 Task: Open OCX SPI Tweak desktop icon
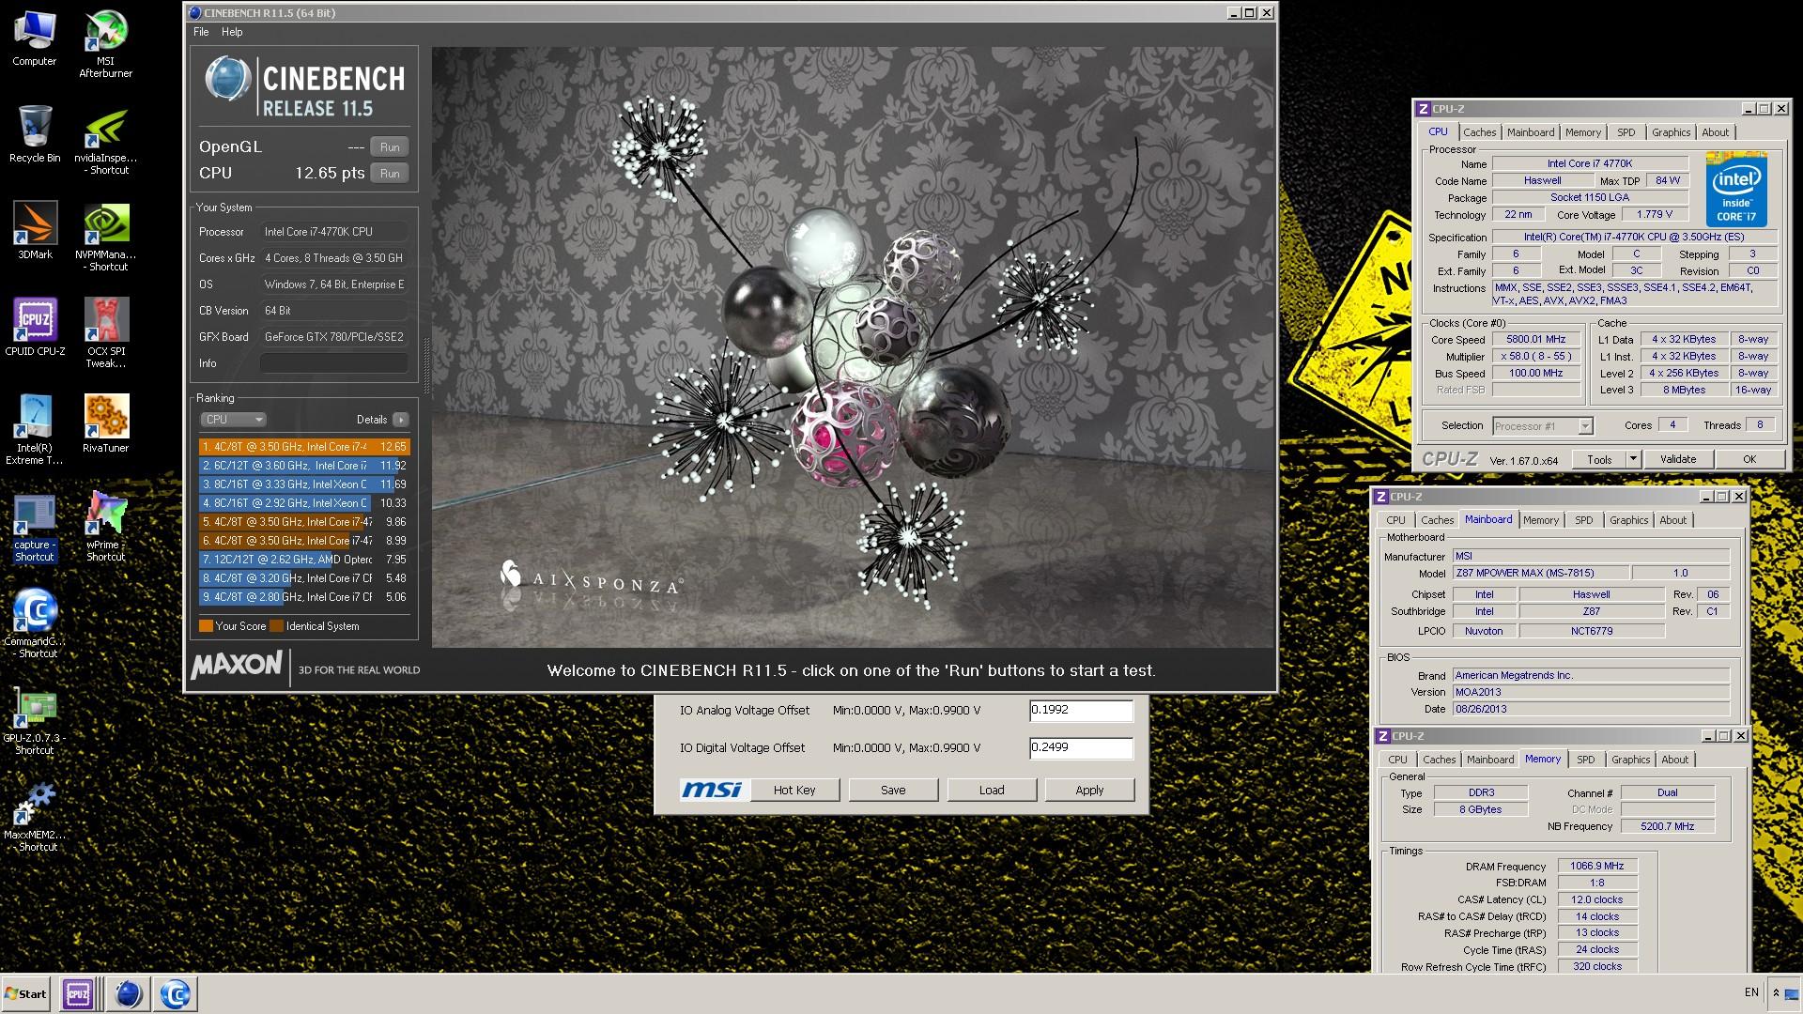(106, 333)
